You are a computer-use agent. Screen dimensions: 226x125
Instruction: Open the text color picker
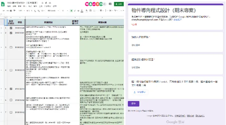click(x=82, y=11)
